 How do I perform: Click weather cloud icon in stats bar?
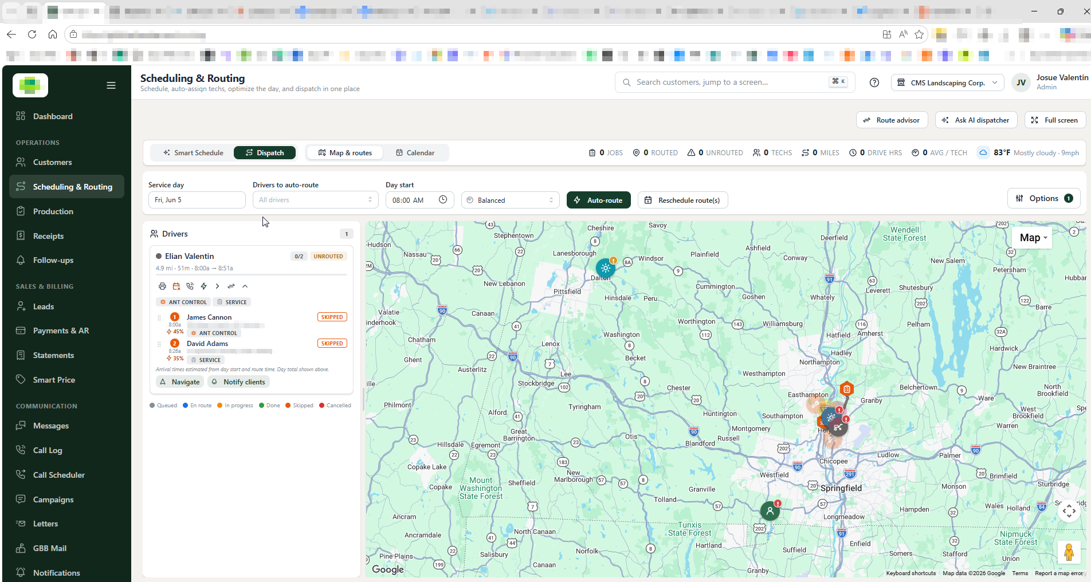click(983, 152)
